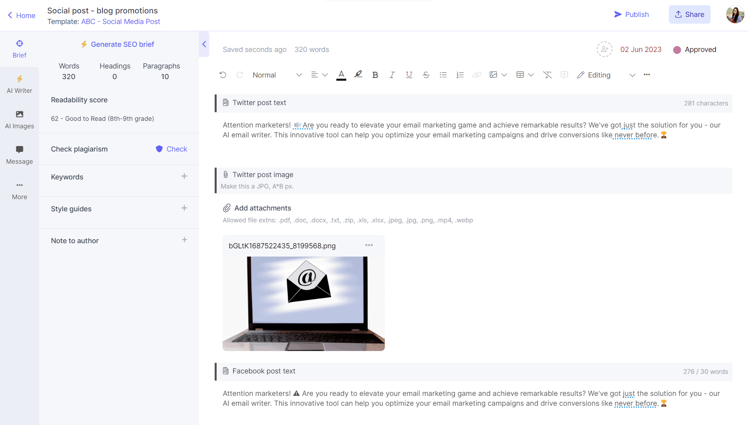Clear formatting with the Tx icon
Screen dimensions: 748x425
point(548,75)
